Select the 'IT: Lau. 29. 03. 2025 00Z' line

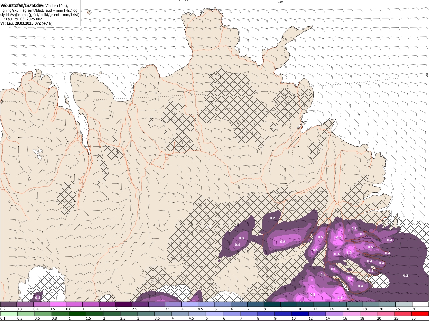pos(21,19)
